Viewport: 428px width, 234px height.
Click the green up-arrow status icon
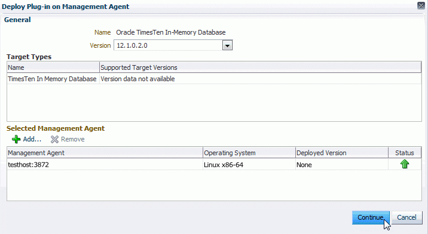coord(405,164)
